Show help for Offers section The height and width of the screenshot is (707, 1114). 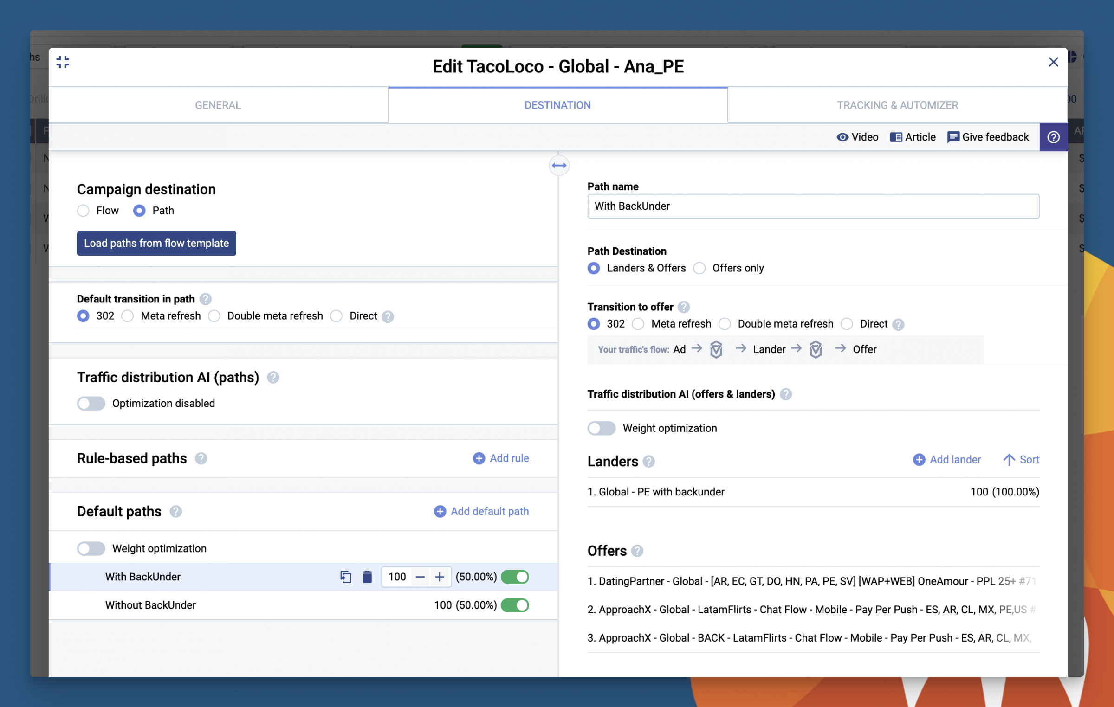click(x=637, y=551)
